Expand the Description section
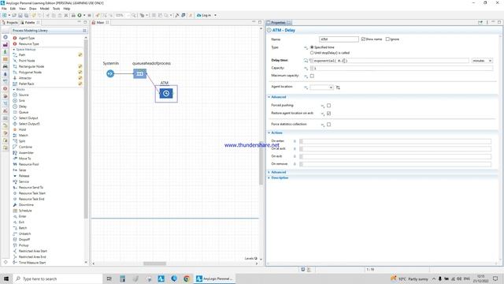The image size is (504, 284). click(269, 177)
